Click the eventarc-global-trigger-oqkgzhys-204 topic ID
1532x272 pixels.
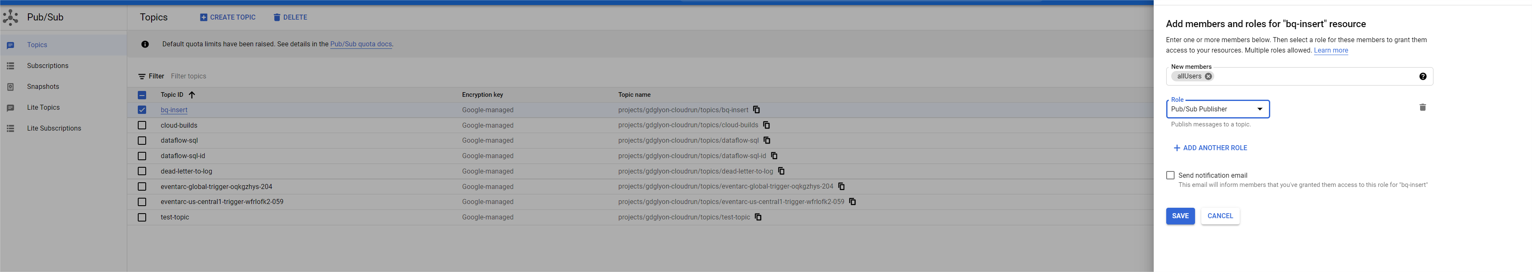[x=216, y=186]
